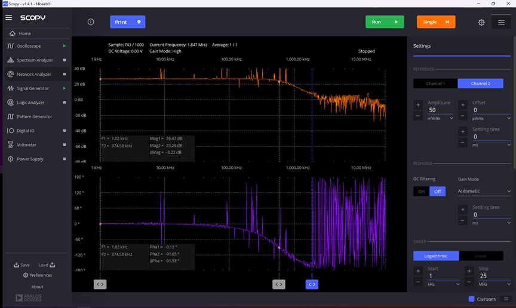516x308 pixels.
Task: Open the general settings menu icon
Action: click(501, 22)
